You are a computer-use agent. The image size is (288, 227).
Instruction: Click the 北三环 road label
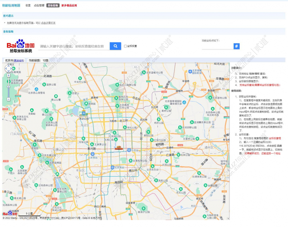coord(124,121)
